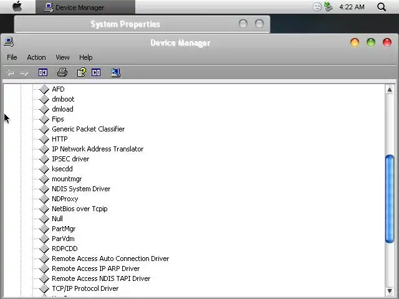Select NetBios over Tcpip entry
399x299 pixels.
[80, 209]
